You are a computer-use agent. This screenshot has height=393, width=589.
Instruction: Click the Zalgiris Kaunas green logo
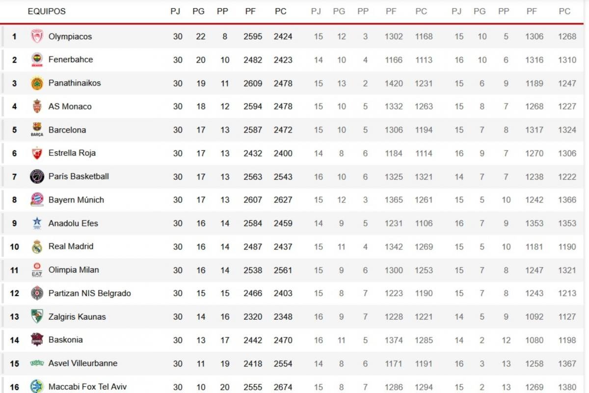pos(37,317)
